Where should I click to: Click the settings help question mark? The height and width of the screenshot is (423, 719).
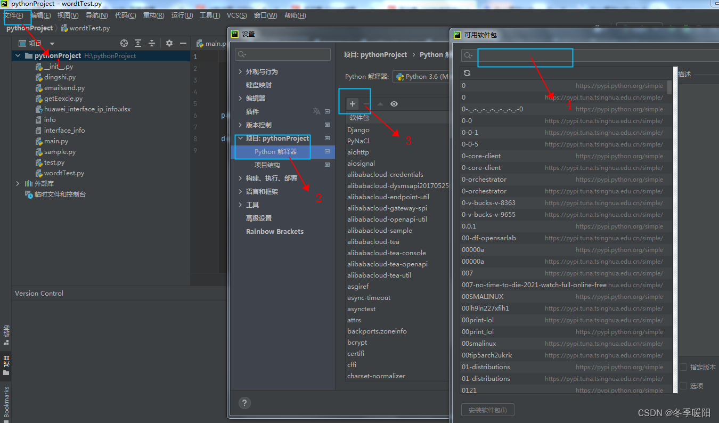[x=244, y=403]
